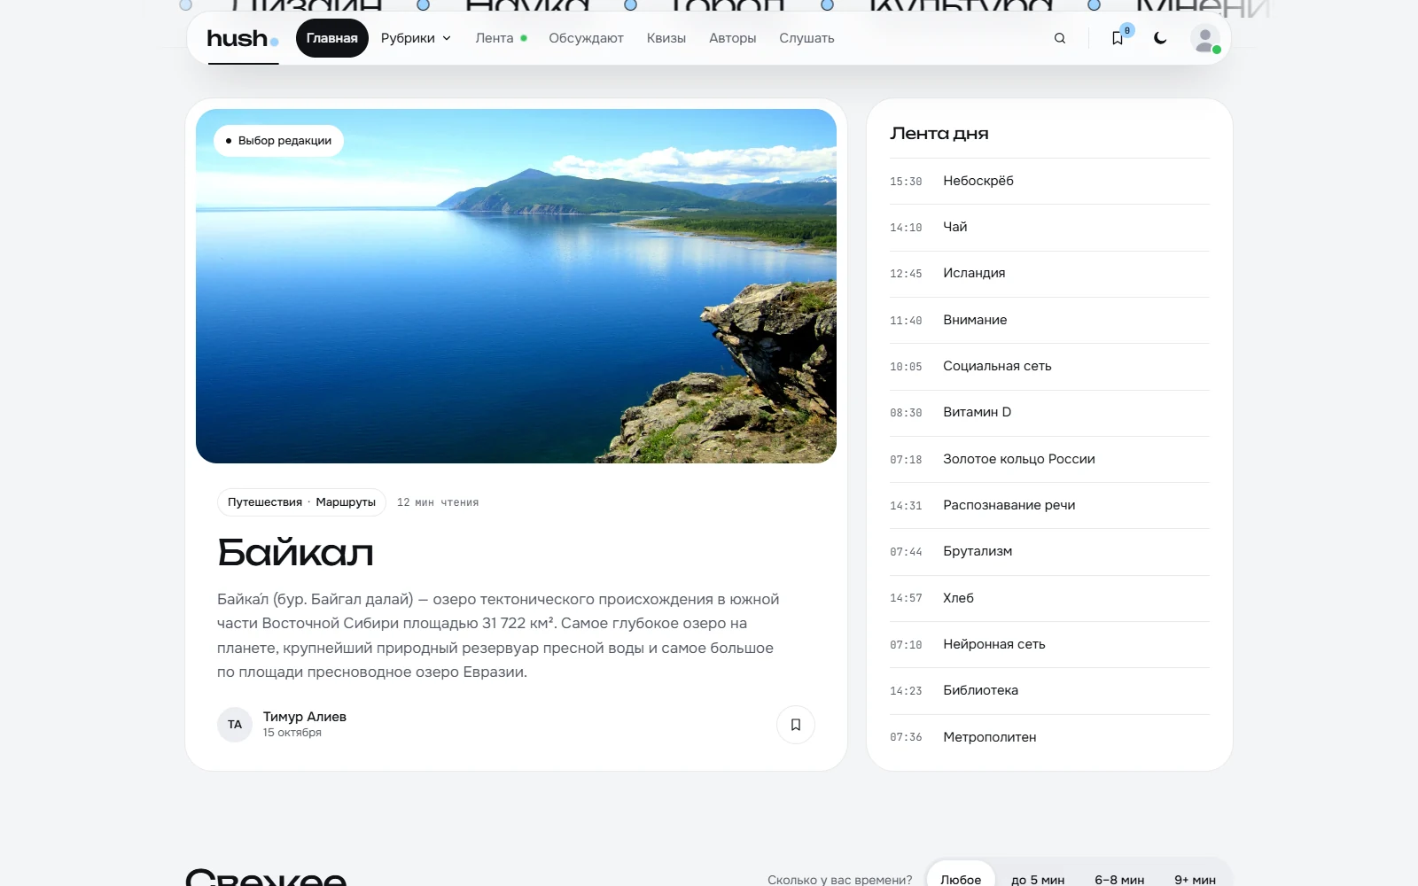Open the user profile avatar

(1204, 39)
